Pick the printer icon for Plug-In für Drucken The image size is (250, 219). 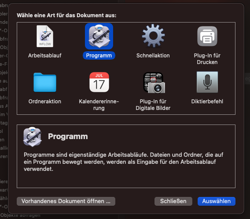point(207,36)
